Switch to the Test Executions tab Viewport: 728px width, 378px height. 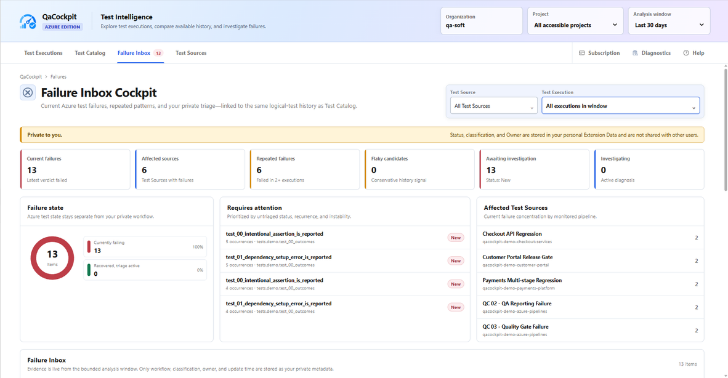click(43, 53)
